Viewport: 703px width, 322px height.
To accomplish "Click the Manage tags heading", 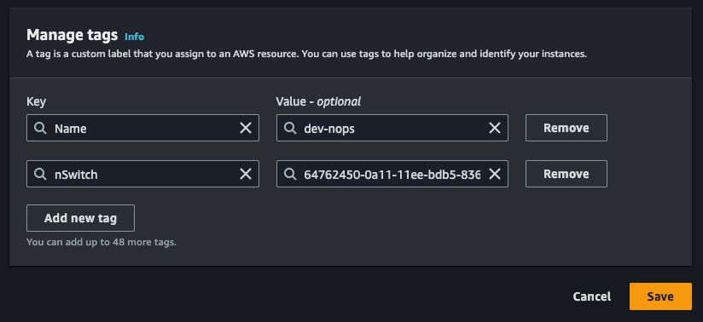I will [x=73, y=34].
